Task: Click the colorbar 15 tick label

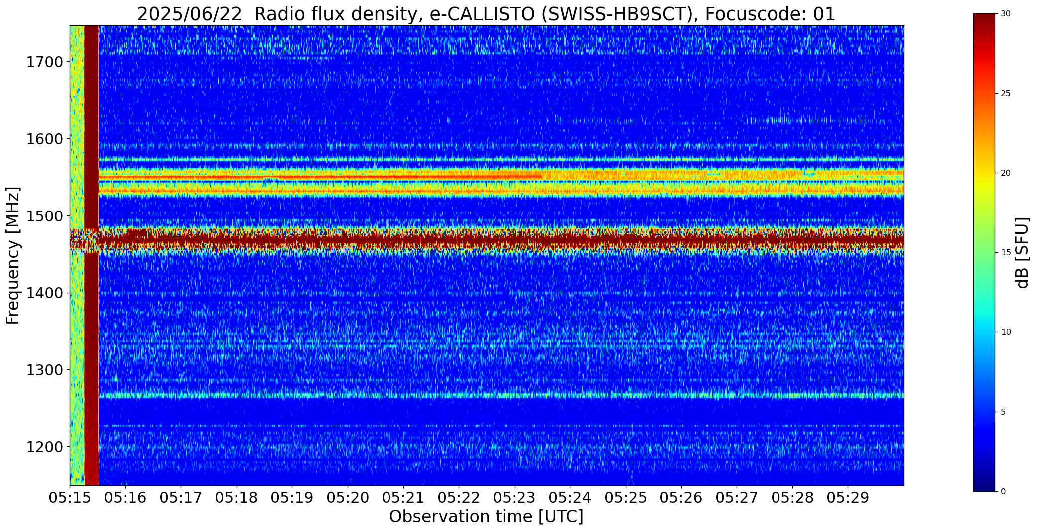Action: [1006, 253]
